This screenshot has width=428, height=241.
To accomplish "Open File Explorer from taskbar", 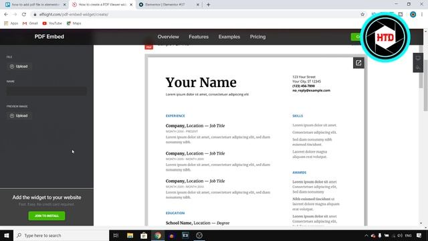I will coord(130,235).
